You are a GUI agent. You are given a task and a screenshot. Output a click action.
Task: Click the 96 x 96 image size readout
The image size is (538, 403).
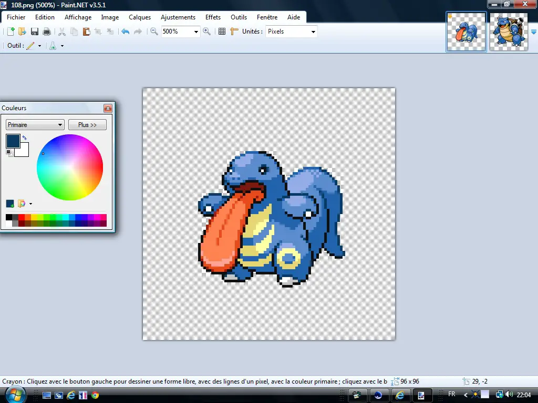(x=410, y=381)
